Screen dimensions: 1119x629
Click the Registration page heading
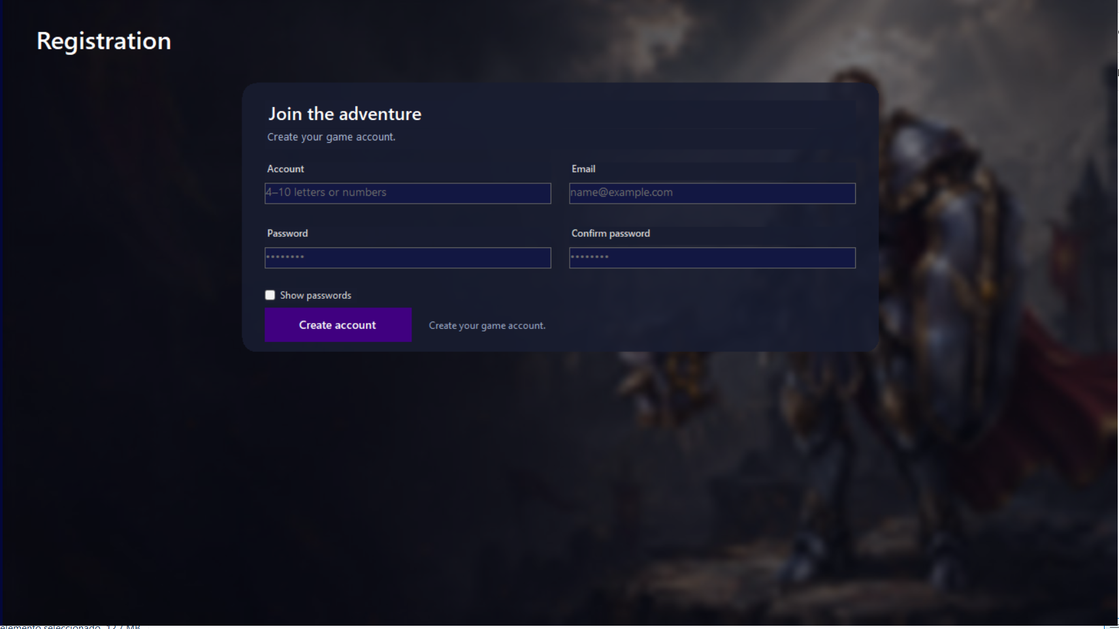pyautogui.click(x=104, y=41)
